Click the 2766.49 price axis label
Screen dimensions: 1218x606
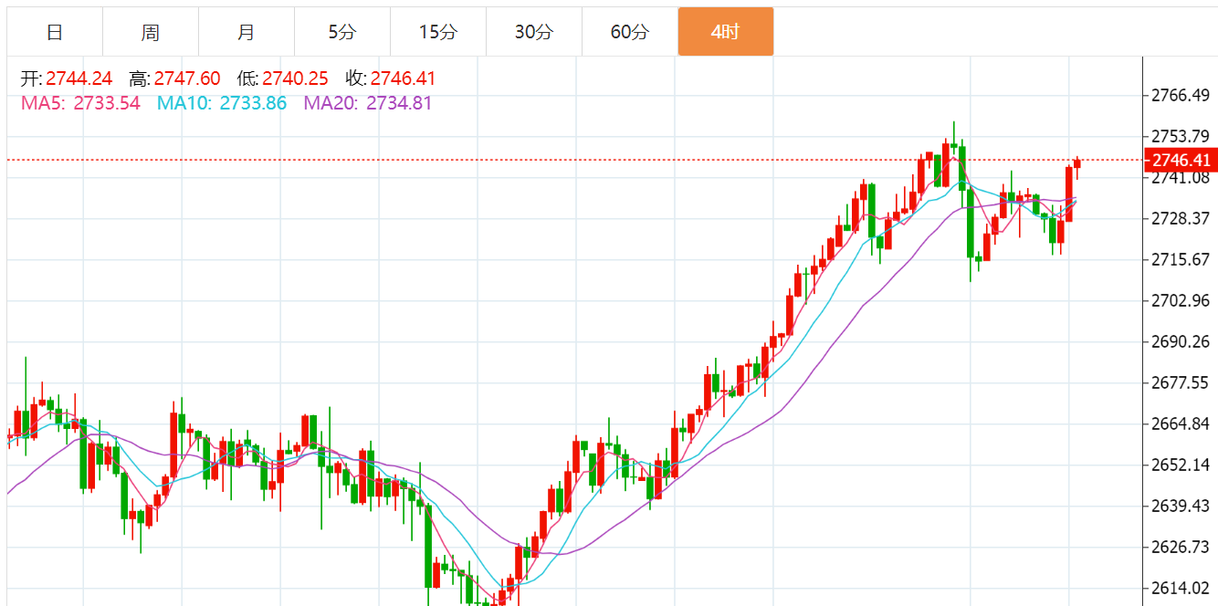tap(1181, 96)
